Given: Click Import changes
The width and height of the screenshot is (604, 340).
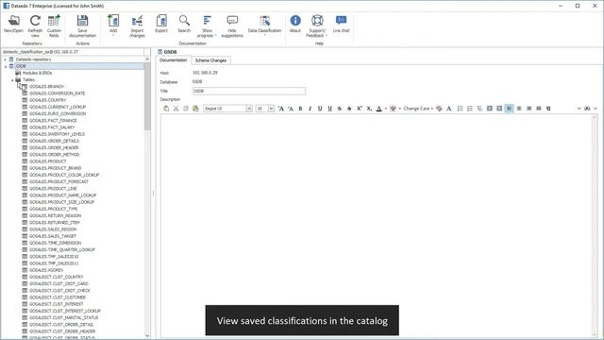Looking at the screenshot, I should click(137, 25).
